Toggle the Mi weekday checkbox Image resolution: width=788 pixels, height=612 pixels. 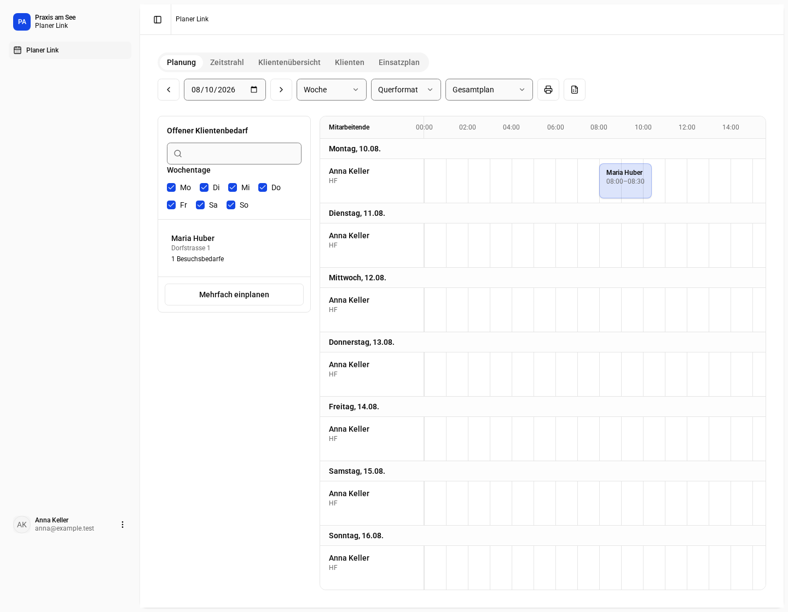pyautogui.click(x=233, y=187)
